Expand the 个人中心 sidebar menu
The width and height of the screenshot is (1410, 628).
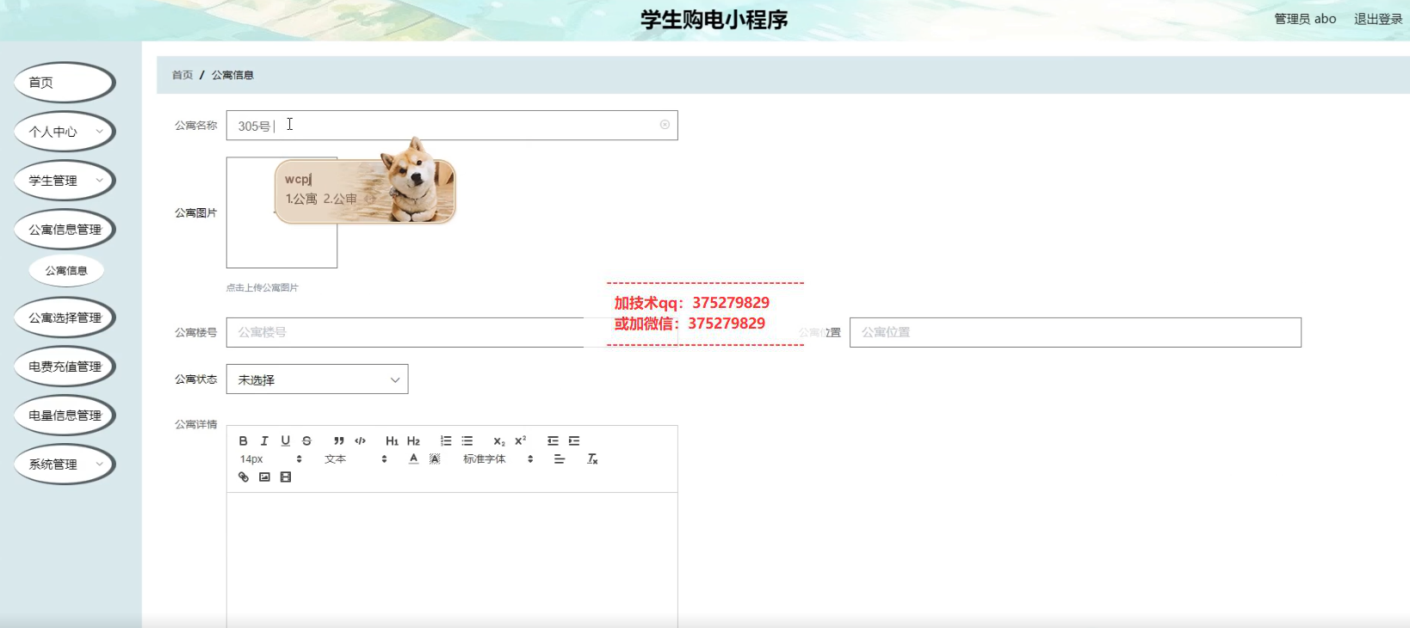pyautogui.click(x=65, y=132)
